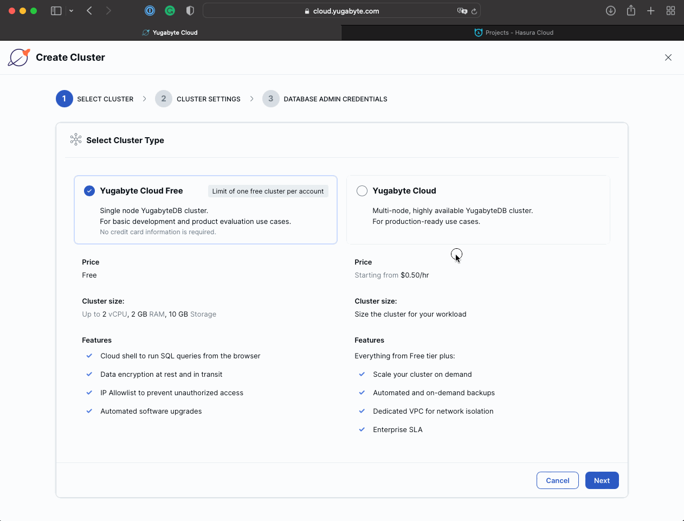Open Safari's Downloads icon
684x521 pixels.
tap(610, 10)
